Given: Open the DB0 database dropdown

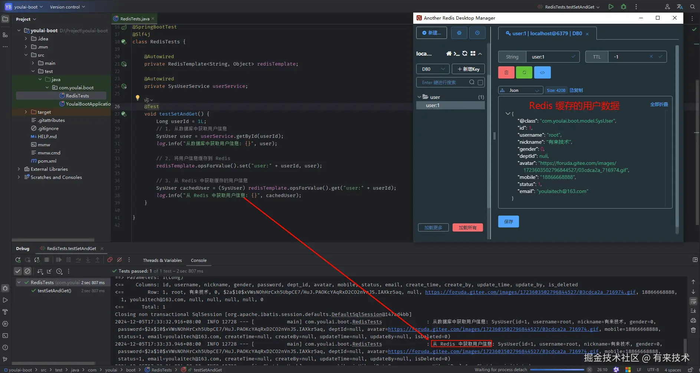Looking at the screenshot, I should point(433,69).
